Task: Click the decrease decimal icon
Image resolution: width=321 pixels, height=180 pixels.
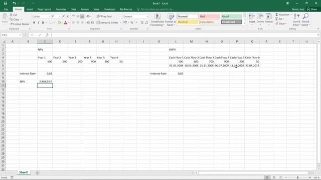Action: tap(146, 22)
